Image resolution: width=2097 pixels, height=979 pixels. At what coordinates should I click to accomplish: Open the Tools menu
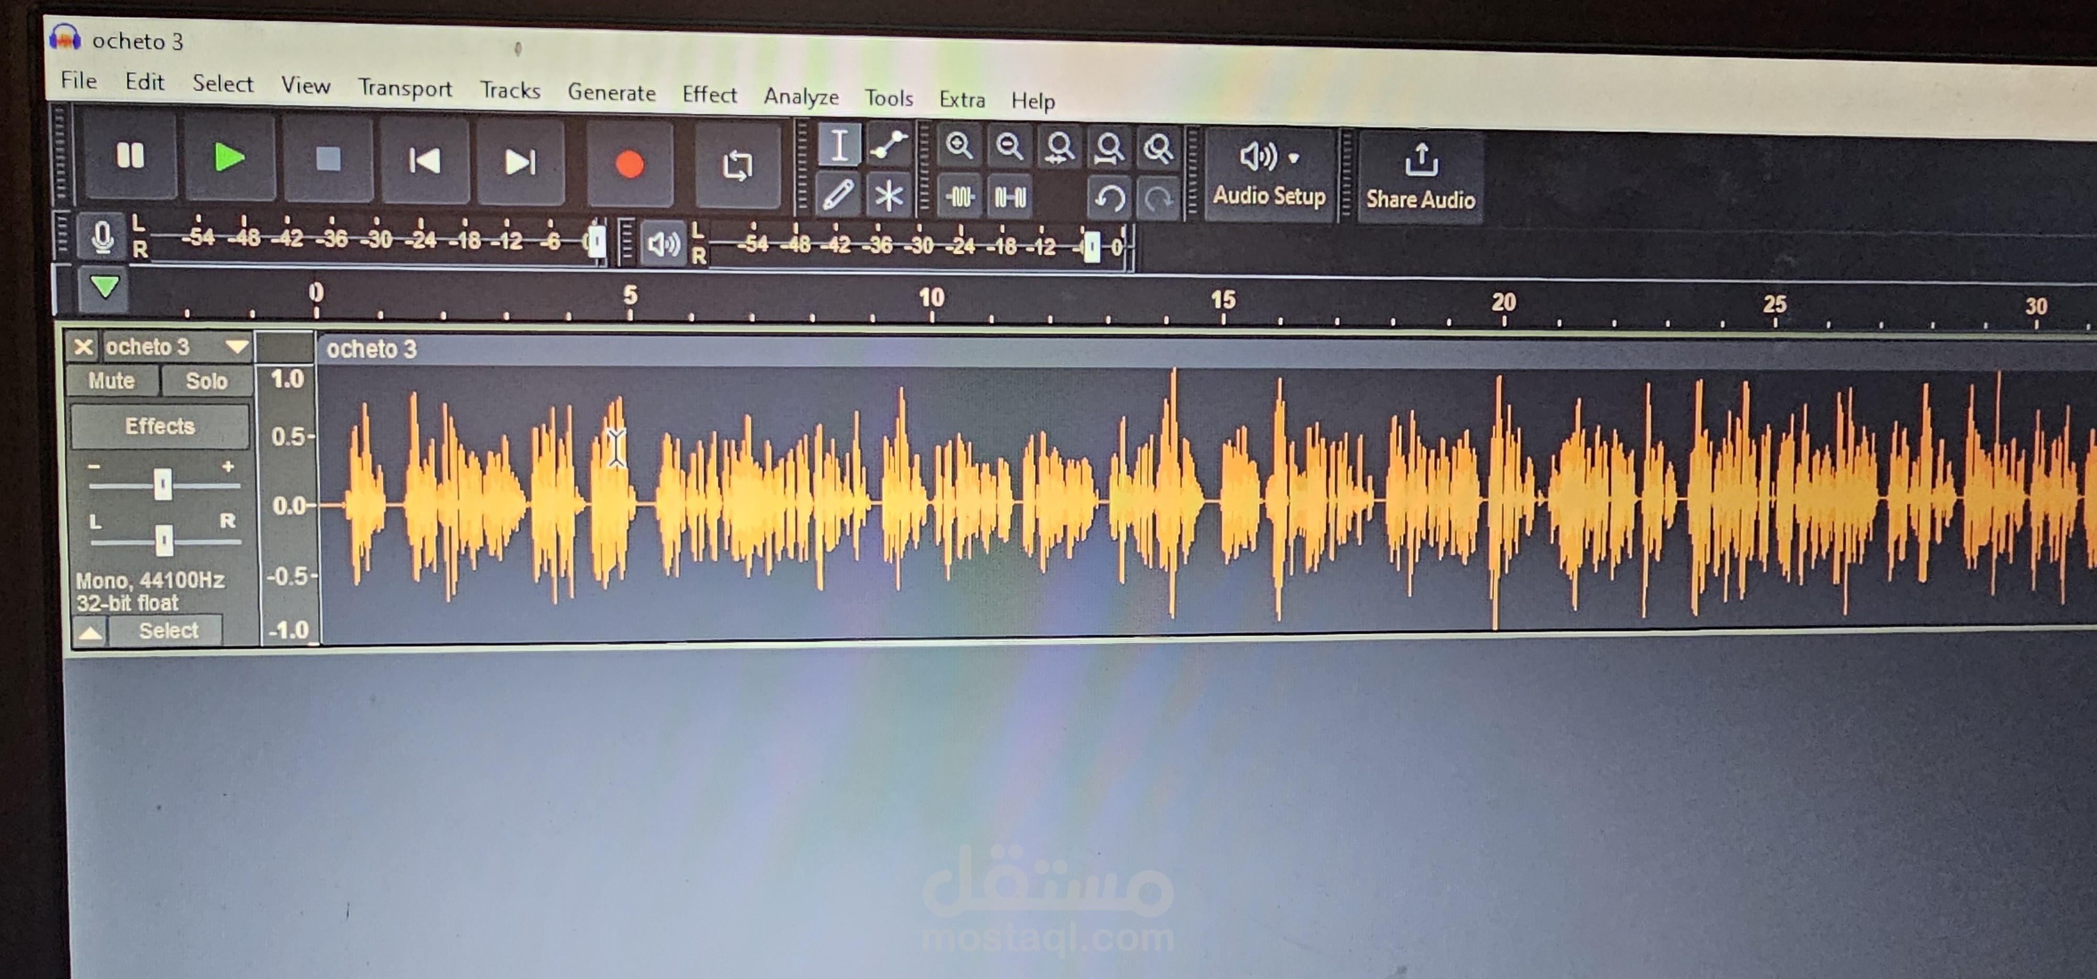coord(888,99)
